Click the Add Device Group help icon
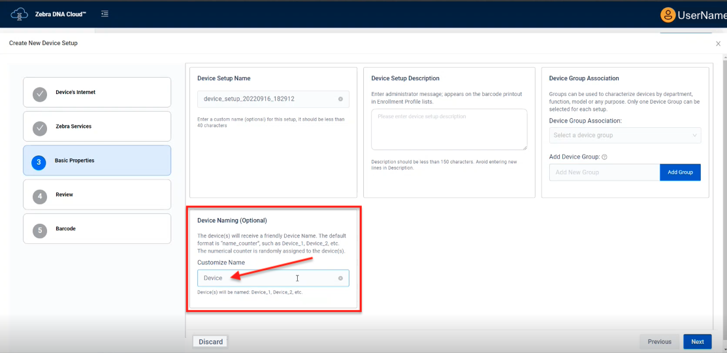The image size is (727, 353). 604,157
